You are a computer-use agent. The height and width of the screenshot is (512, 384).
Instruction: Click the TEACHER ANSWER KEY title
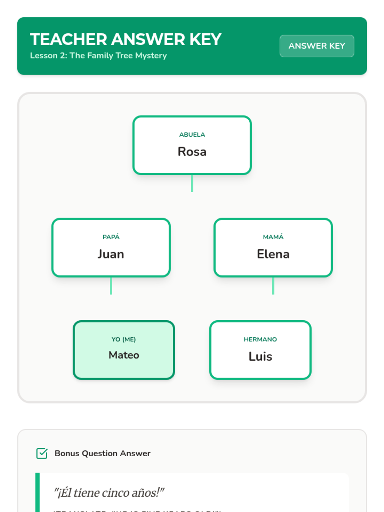[x=126, y=39]
